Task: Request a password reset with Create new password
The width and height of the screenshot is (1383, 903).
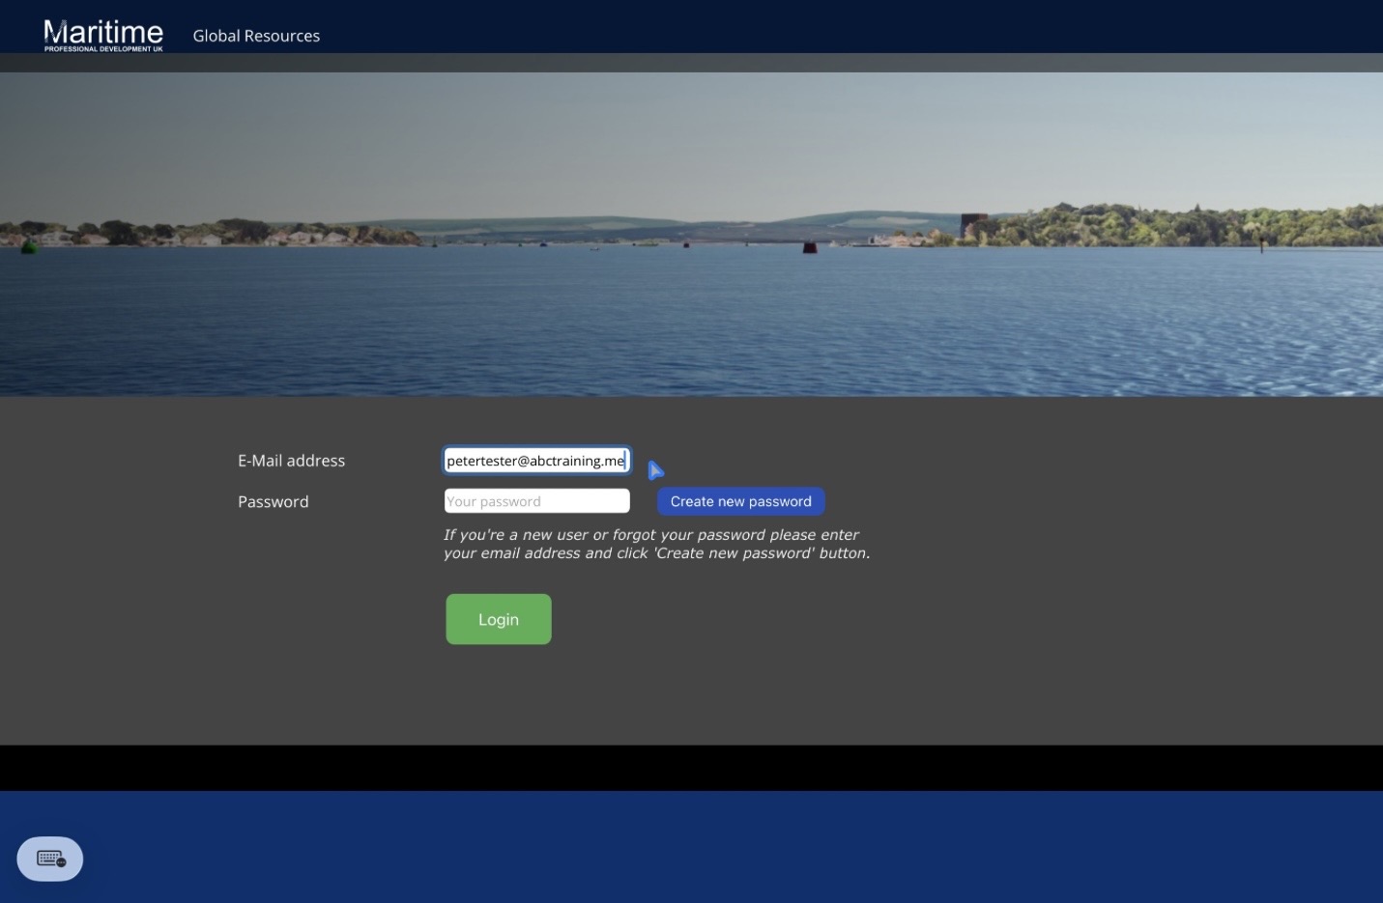Action: click(740, 500)
